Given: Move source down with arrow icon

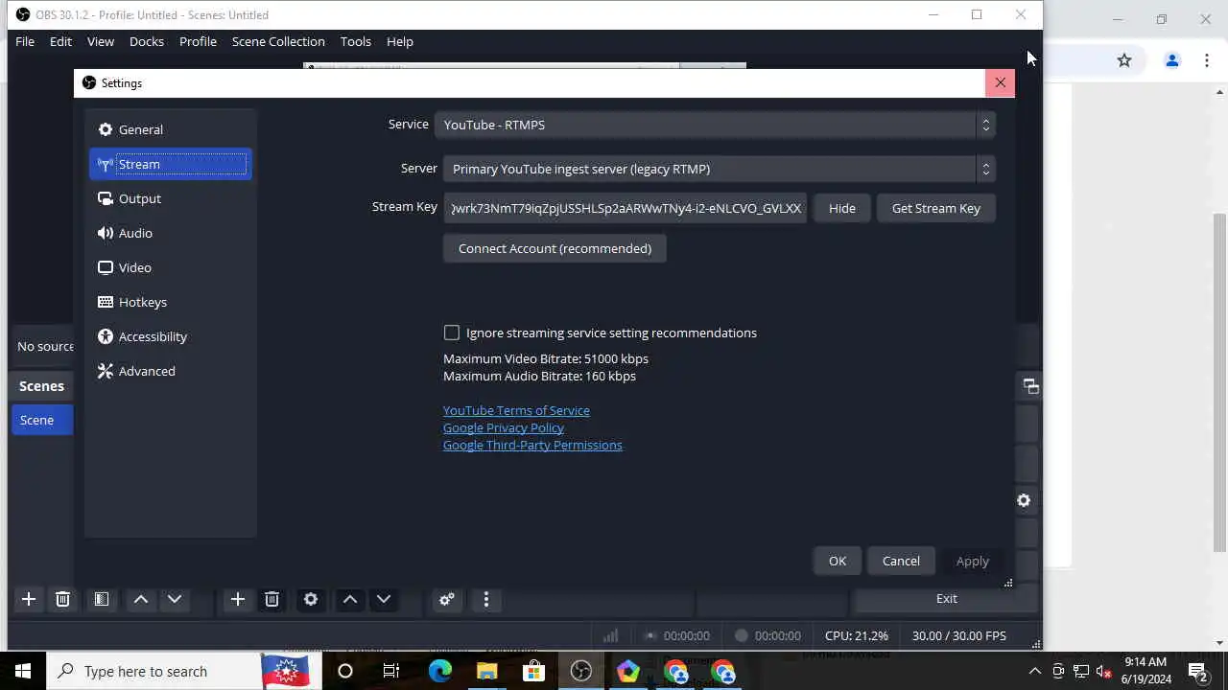Looking at the screenshot, I should coord(384,599).
